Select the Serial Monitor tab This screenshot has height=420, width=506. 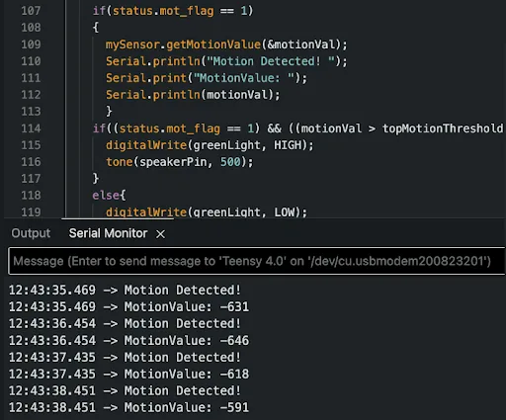pyautogui.click(x=108, y=233)
